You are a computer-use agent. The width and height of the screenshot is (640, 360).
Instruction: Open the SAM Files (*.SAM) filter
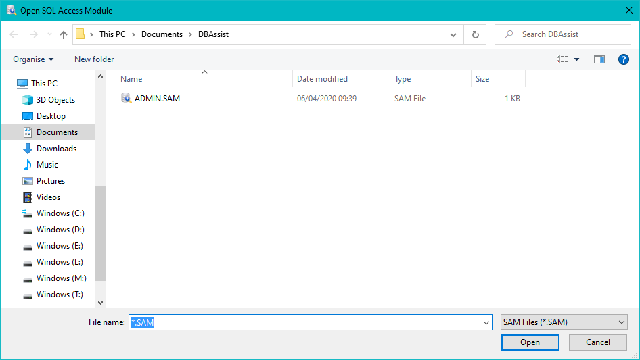tap(564, 322)
